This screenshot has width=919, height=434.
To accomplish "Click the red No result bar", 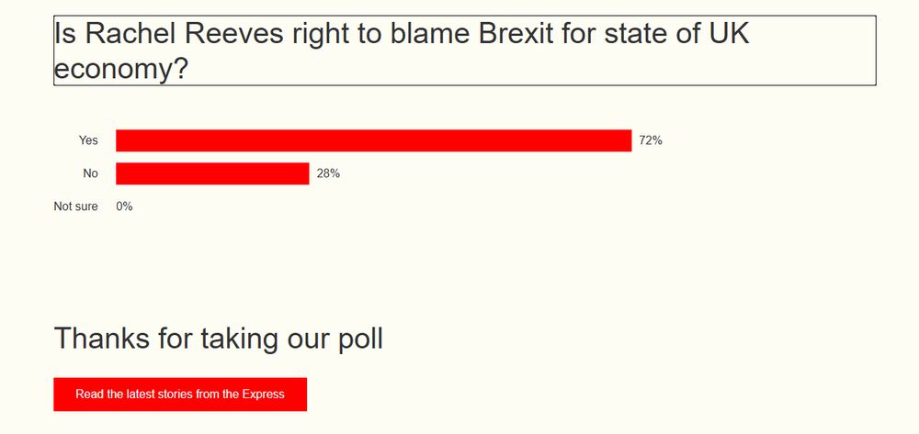I will (212, 173).
